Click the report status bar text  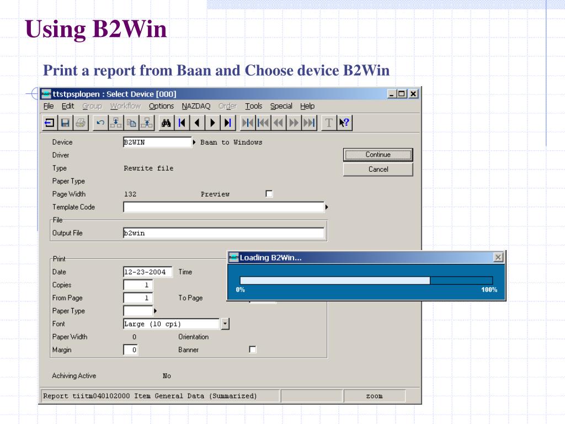pyautogui.click(x=150, y=396)
